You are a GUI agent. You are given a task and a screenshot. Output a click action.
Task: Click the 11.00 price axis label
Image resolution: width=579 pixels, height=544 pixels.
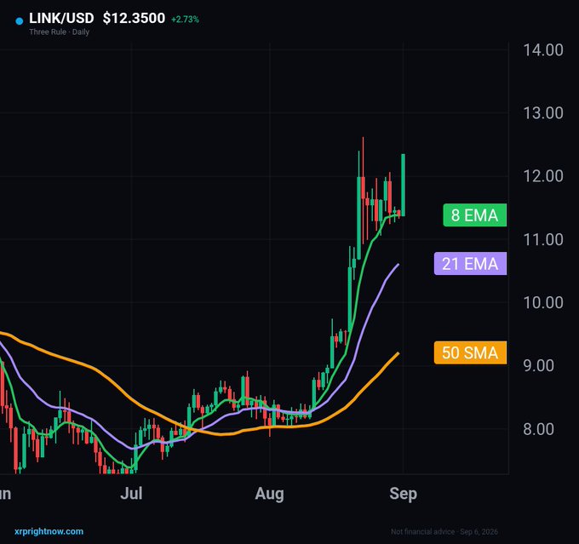point(543,240)
